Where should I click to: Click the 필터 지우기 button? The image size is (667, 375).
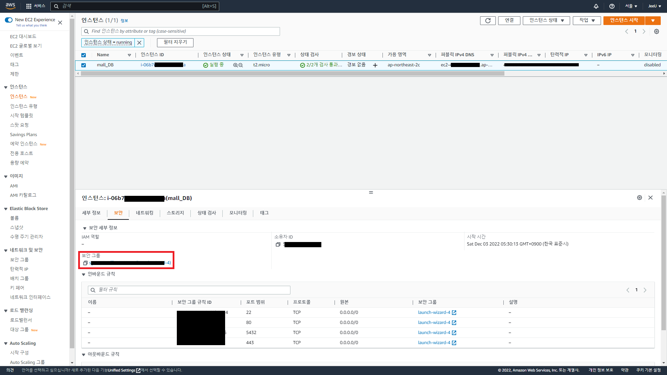[175, 42]
